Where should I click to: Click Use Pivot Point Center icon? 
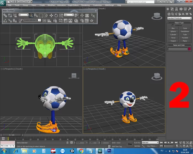[76, 15]
